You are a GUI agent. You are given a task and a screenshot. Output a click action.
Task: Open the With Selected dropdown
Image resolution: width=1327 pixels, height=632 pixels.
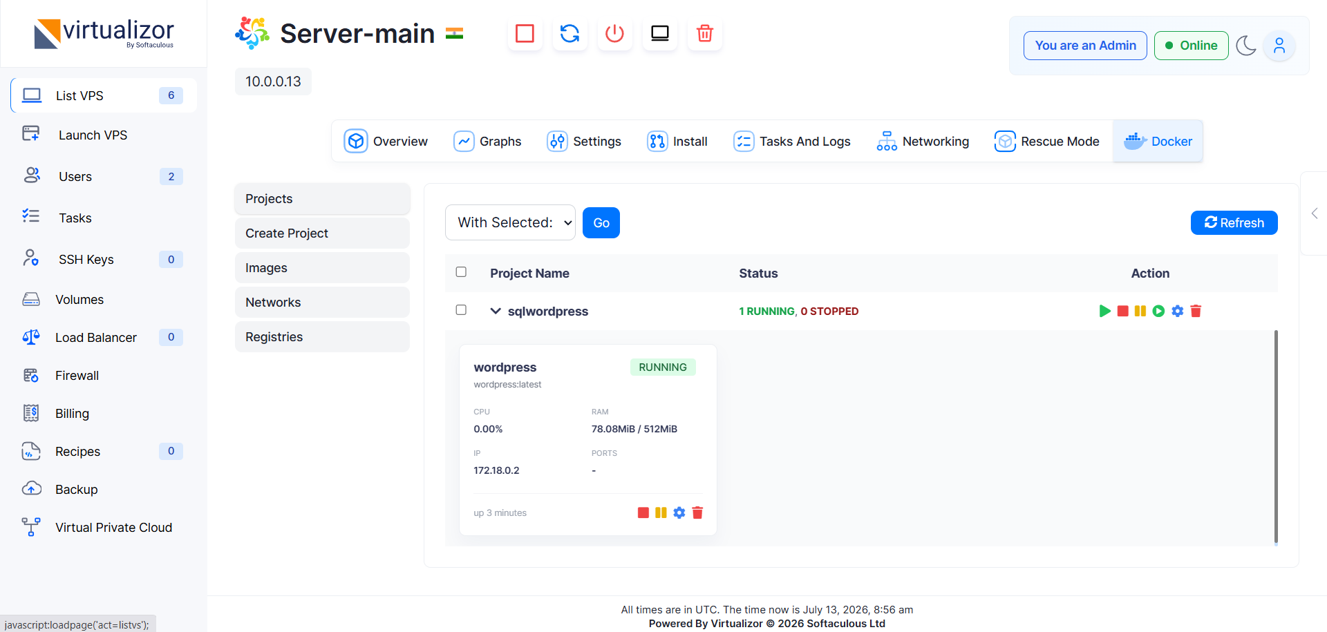(510, 222)
